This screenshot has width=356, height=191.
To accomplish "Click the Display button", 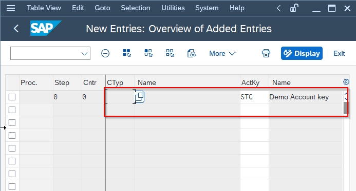I will [302, 53].
